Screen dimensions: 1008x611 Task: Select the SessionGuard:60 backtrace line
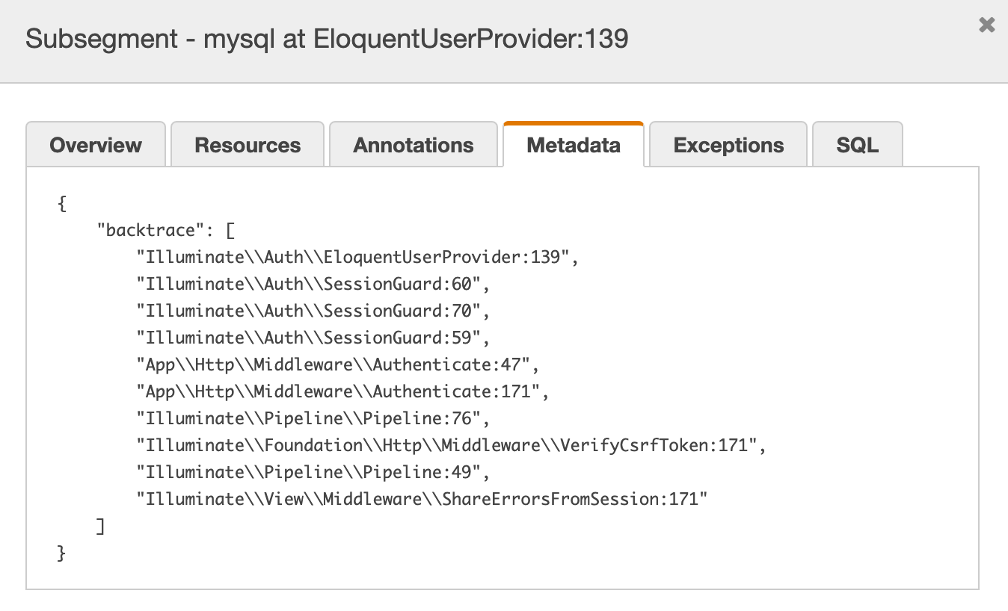point(313,284)
